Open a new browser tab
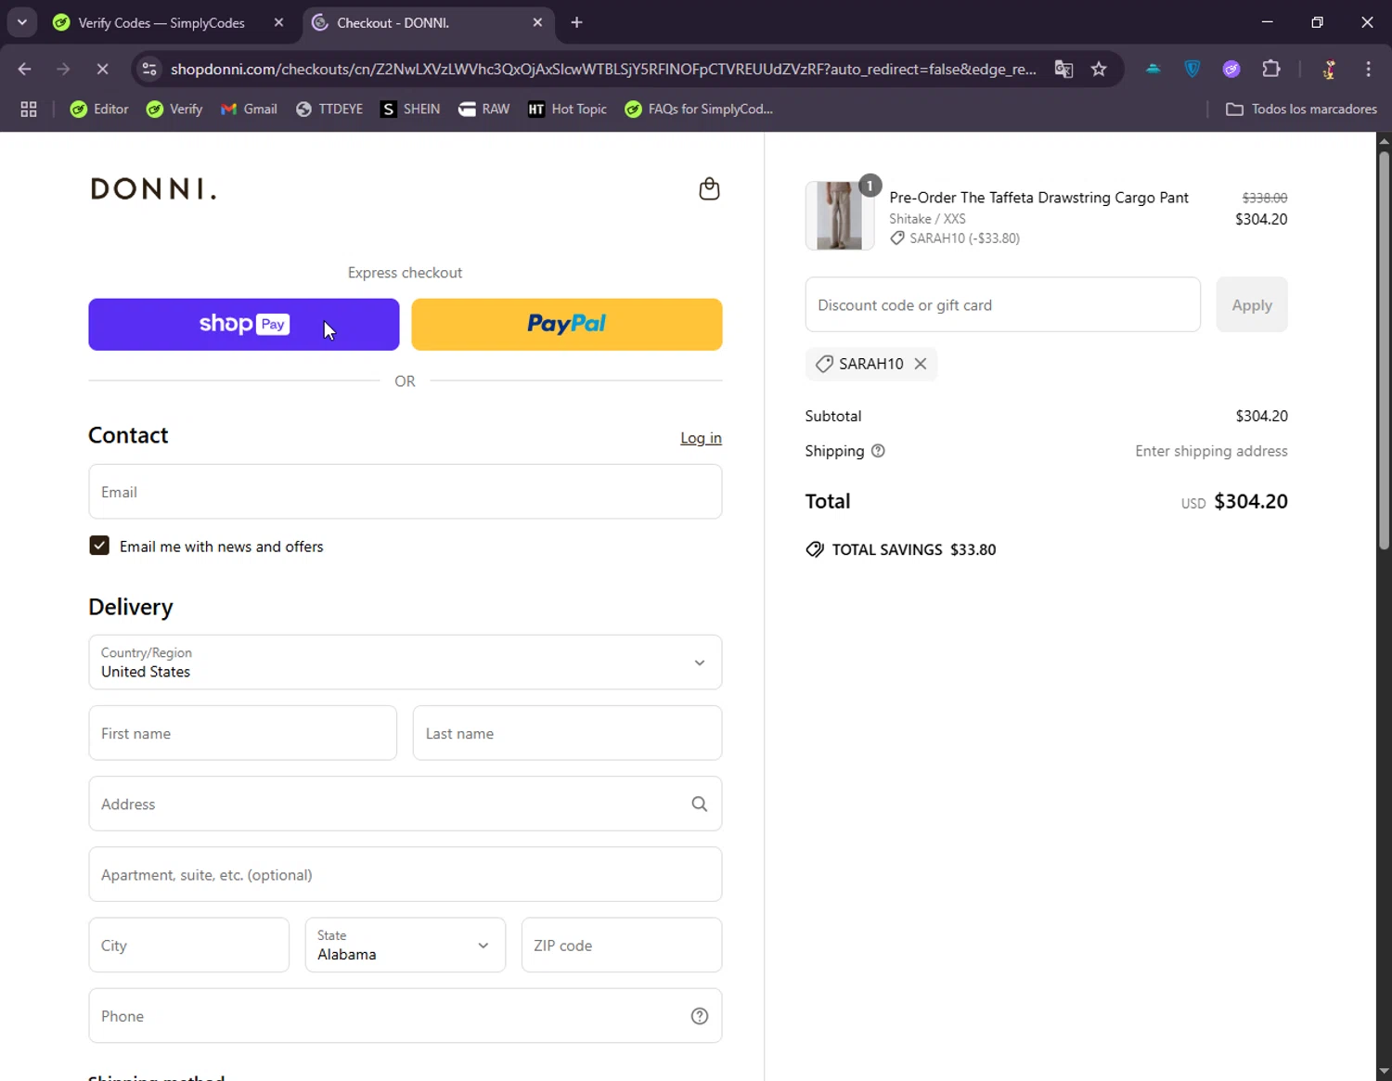 577,22
